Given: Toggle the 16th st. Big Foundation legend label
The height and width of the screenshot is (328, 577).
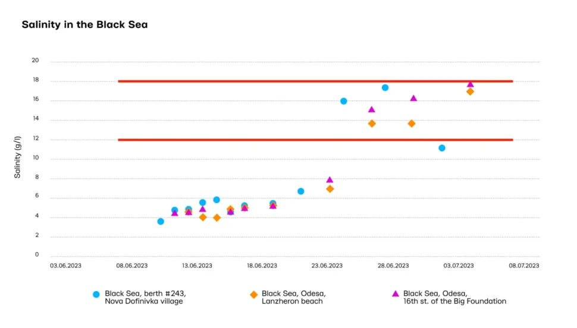Looking at the screenshot, I should click(454, 297).
